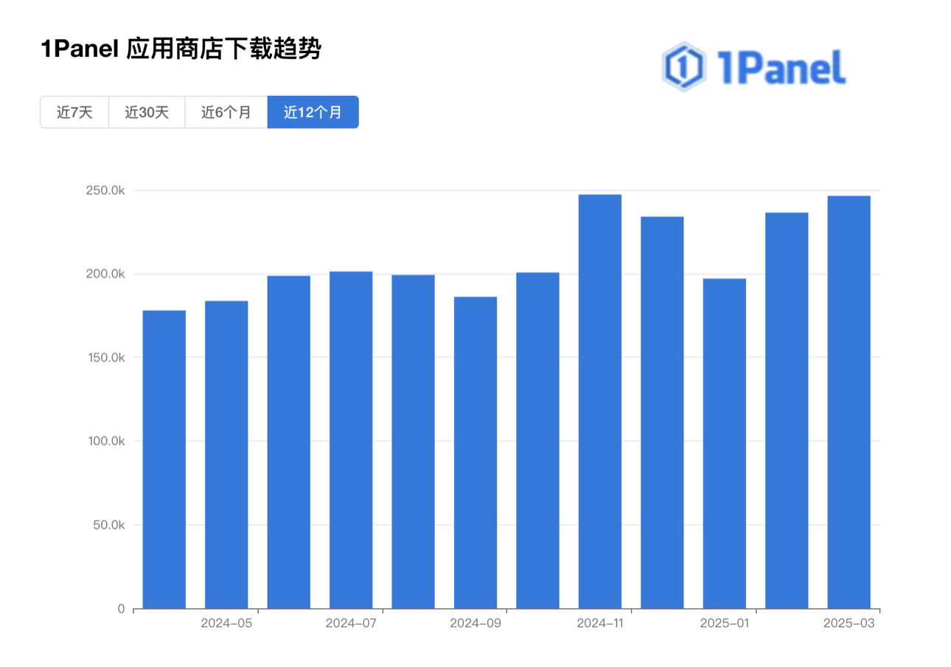Click the bar above 2024-09 label
This screenshot has width=951, height=667.
coord(475,452)
